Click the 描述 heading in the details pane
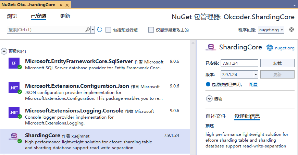The width and height of the screenshot is (298, 155). (210, 126)
